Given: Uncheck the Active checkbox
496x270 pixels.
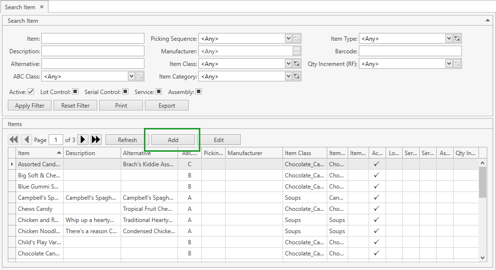Looking at the screenshot, I should click(x=31, y=92).
